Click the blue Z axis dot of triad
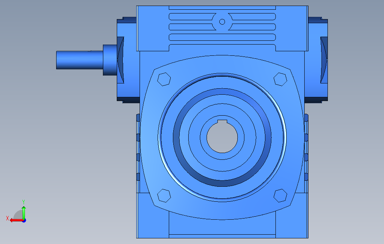Screen dimensions: 384x244 24,220
